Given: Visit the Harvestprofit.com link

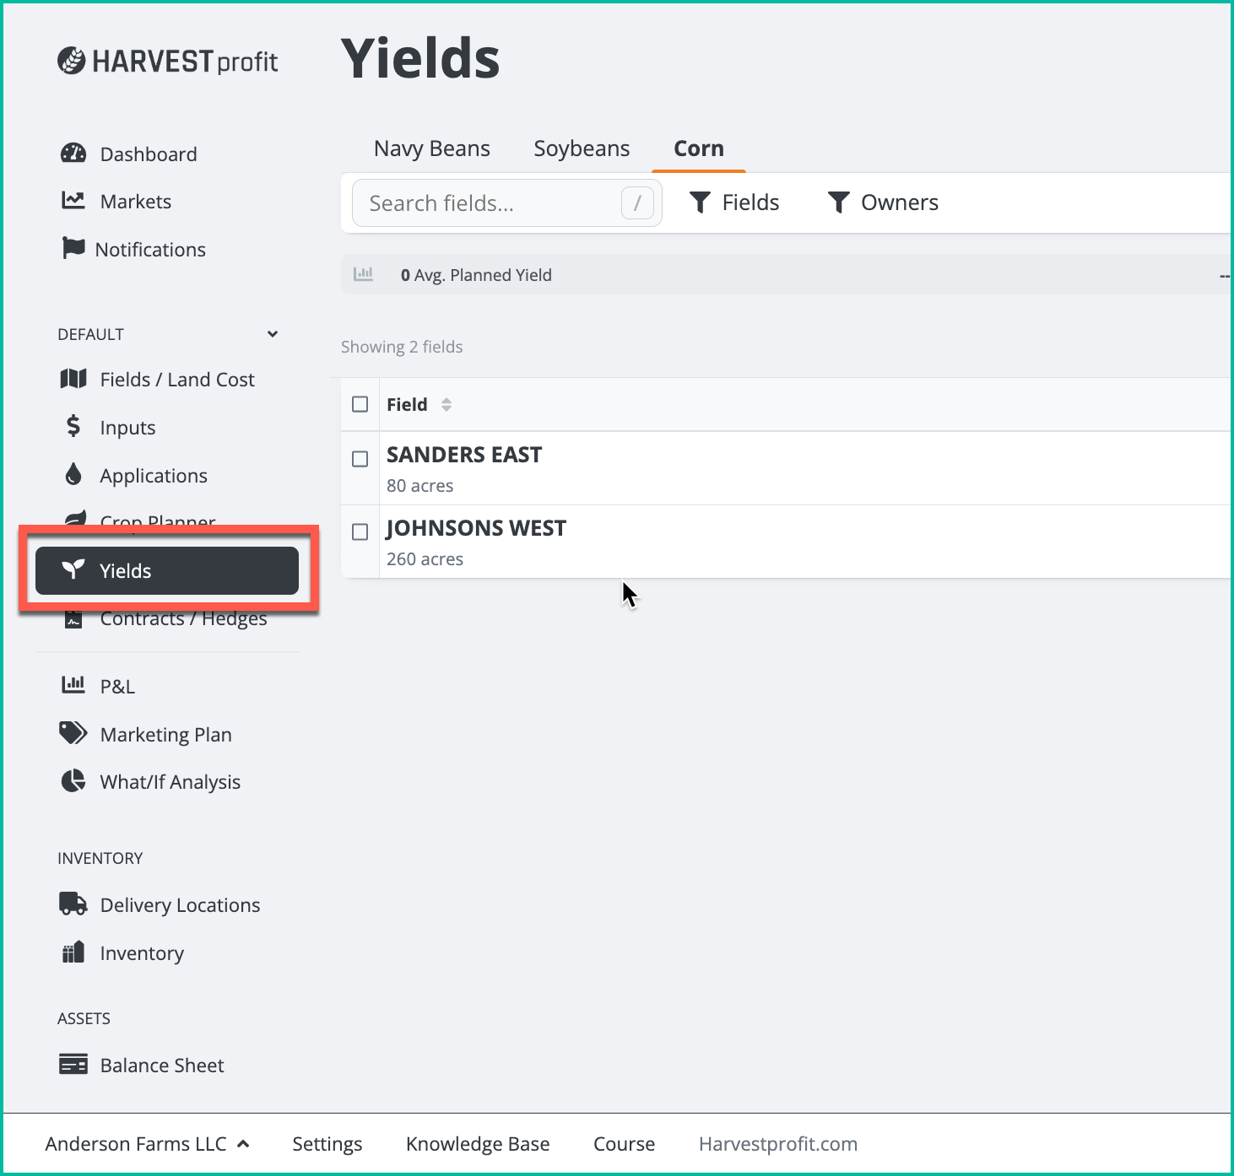Looking at the screenshot, I should tap(778, 1144).
